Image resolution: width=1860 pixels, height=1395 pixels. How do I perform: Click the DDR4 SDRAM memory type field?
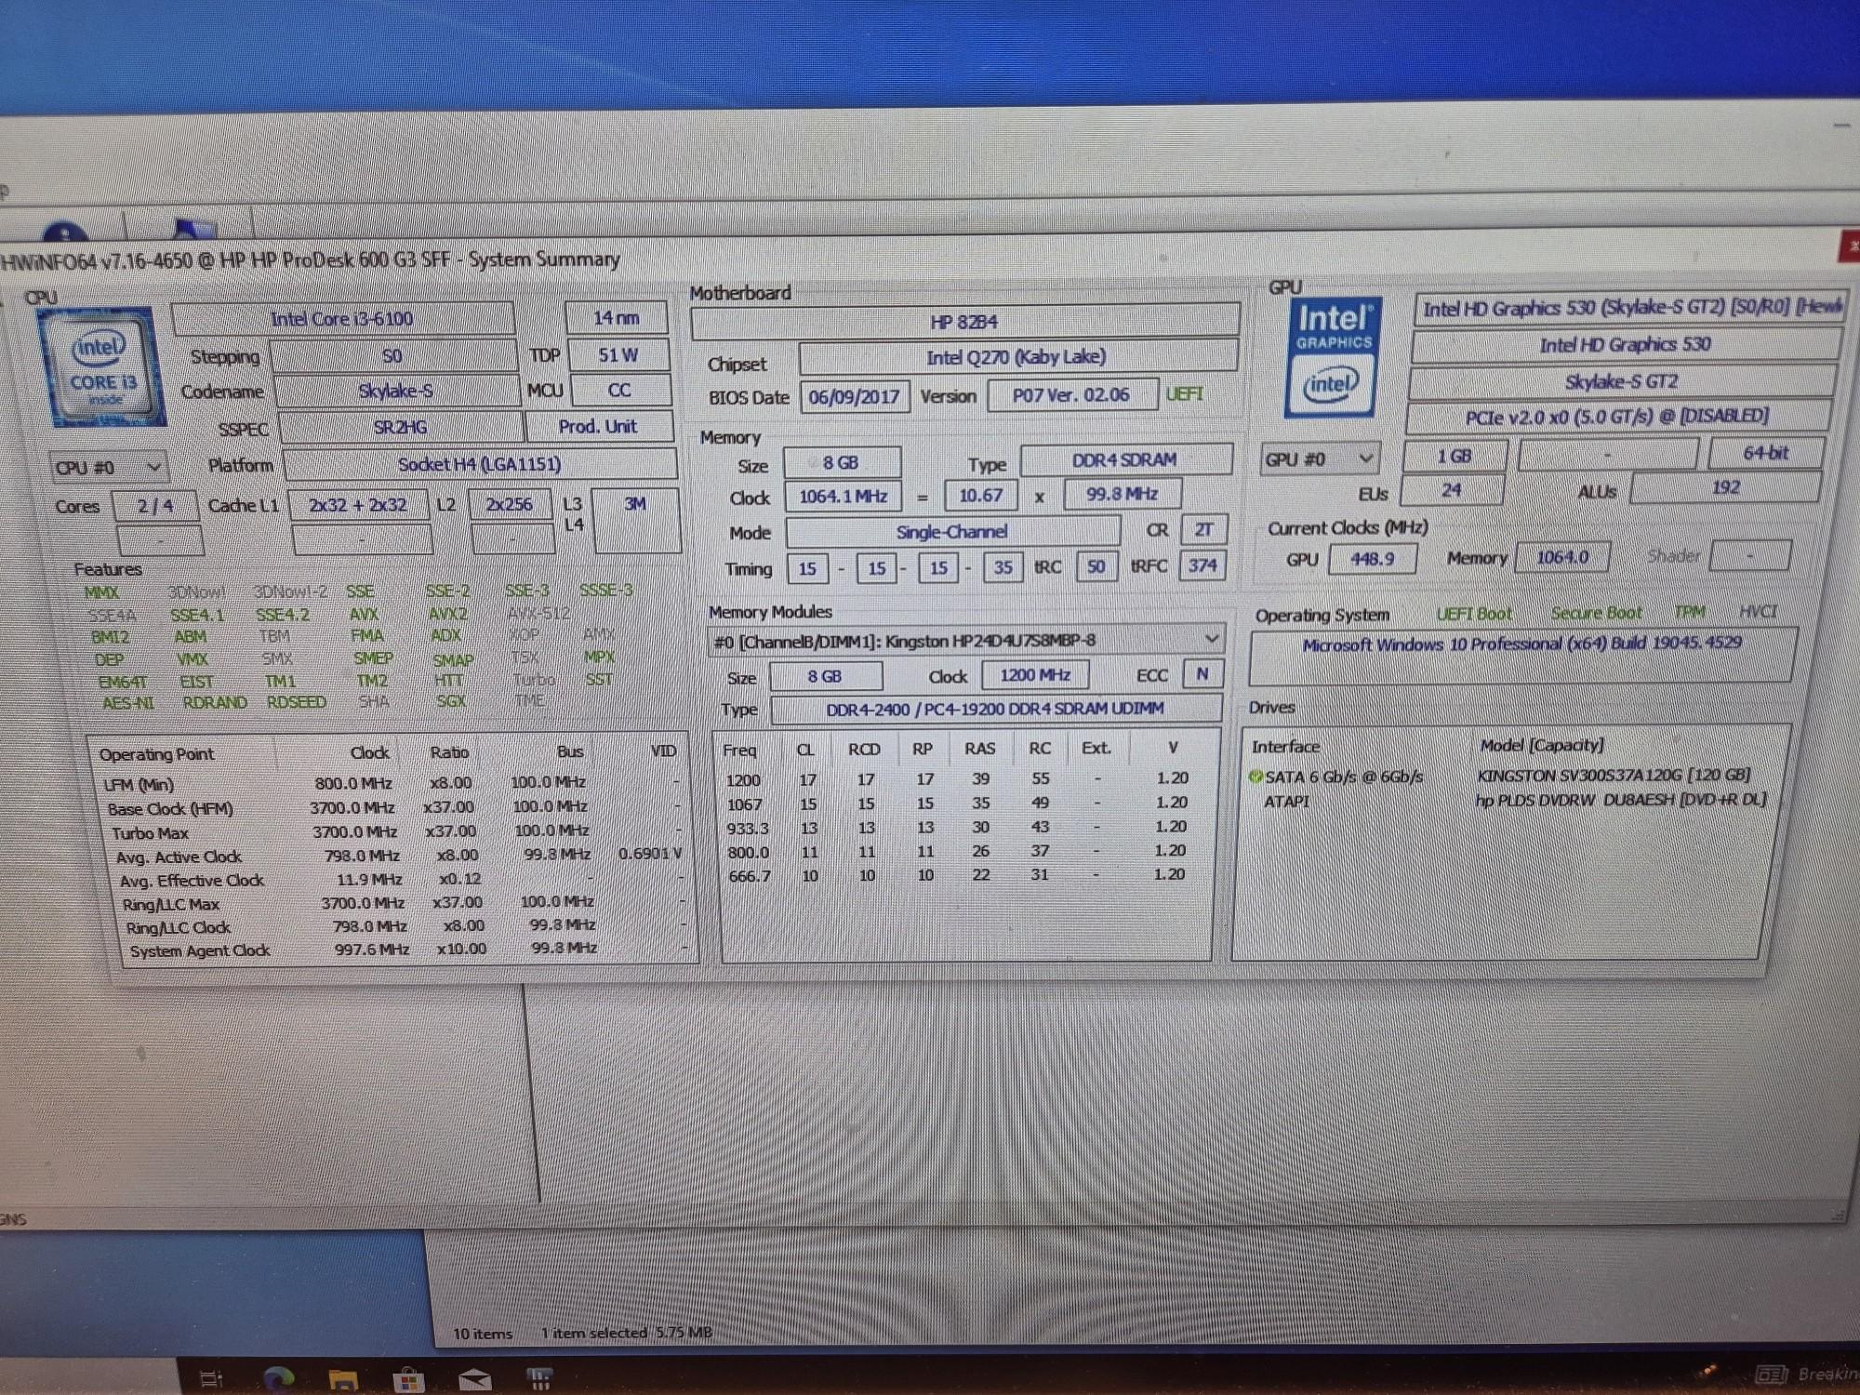tap(1125, 460)
